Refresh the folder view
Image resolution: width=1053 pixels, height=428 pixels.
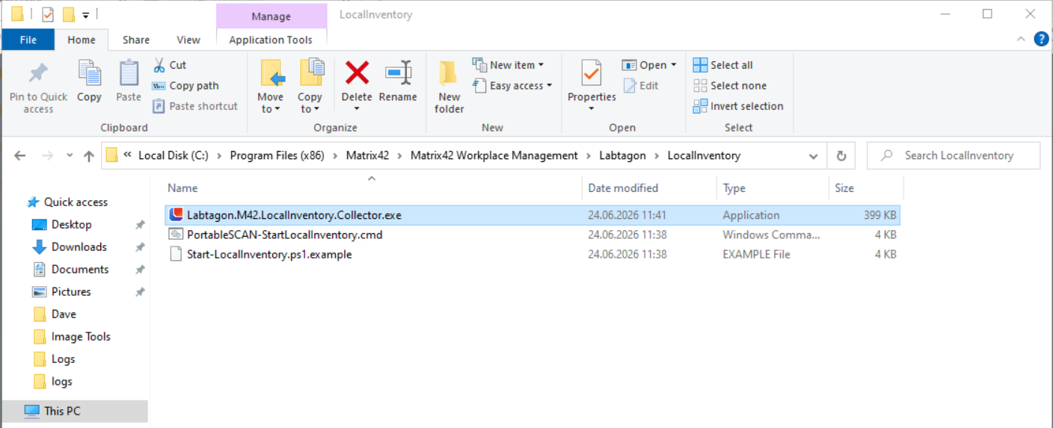click(x=841, y=156)
